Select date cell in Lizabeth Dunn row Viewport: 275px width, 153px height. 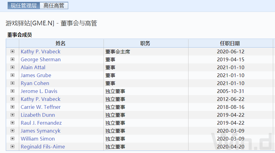click(231, 115)
